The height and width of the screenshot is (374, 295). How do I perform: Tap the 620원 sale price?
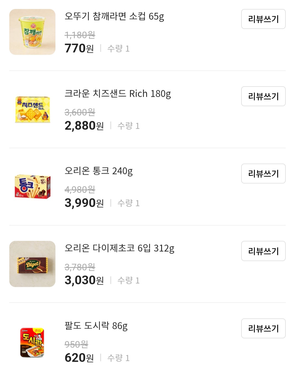tap(79, 358)
